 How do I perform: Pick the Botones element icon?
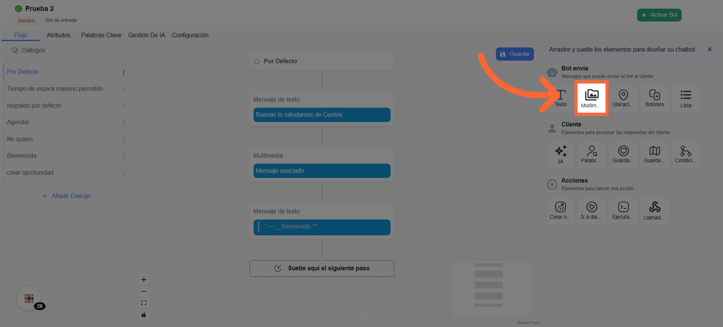click(654, 98)
